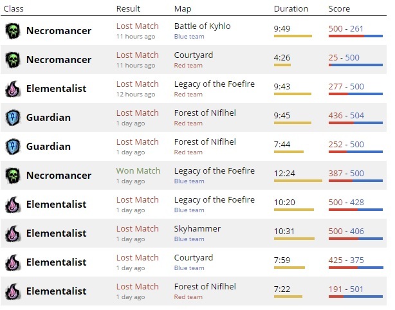Click Guardian shield icon in 9:45 Niflhel match

point(13,118)
